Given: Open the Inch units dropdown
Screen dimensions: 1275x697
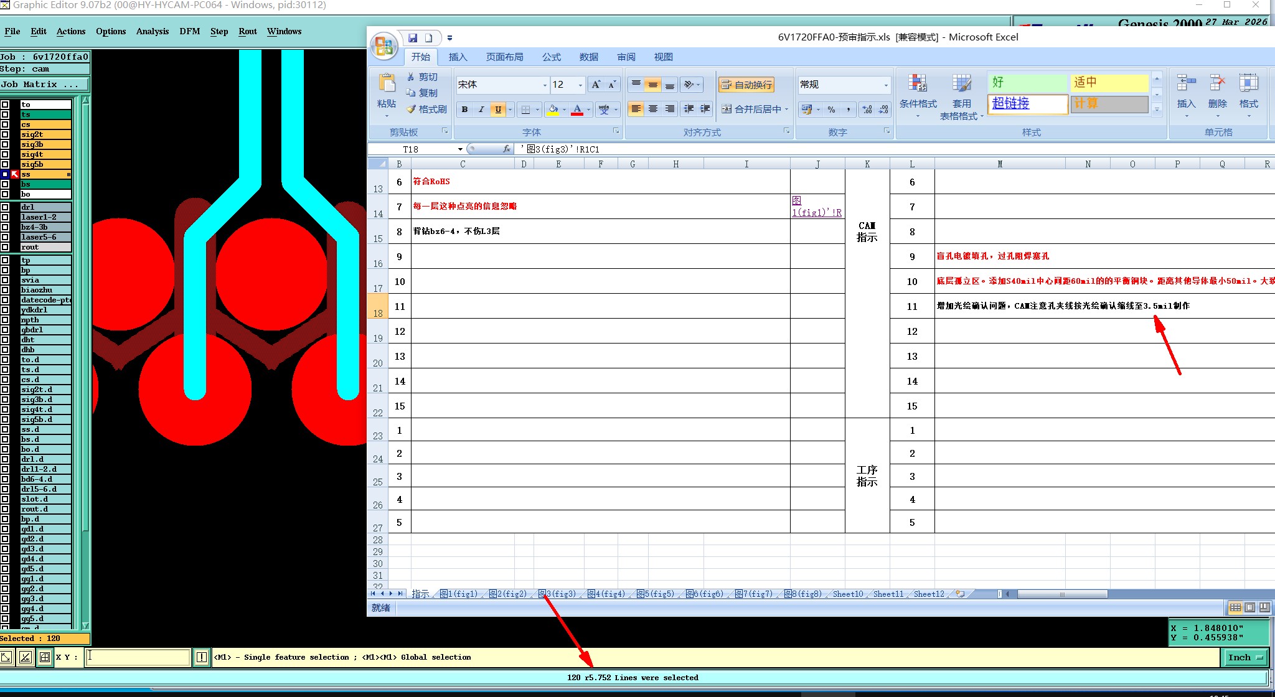Looking at the screenshot, I should pos(1244,657).
